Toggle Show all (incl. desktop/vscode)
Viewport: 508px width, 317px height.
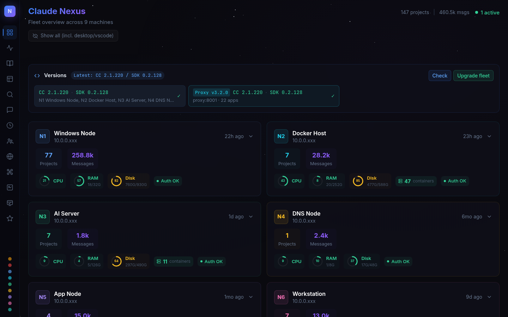pyautogui.click(x=73, y=36)
